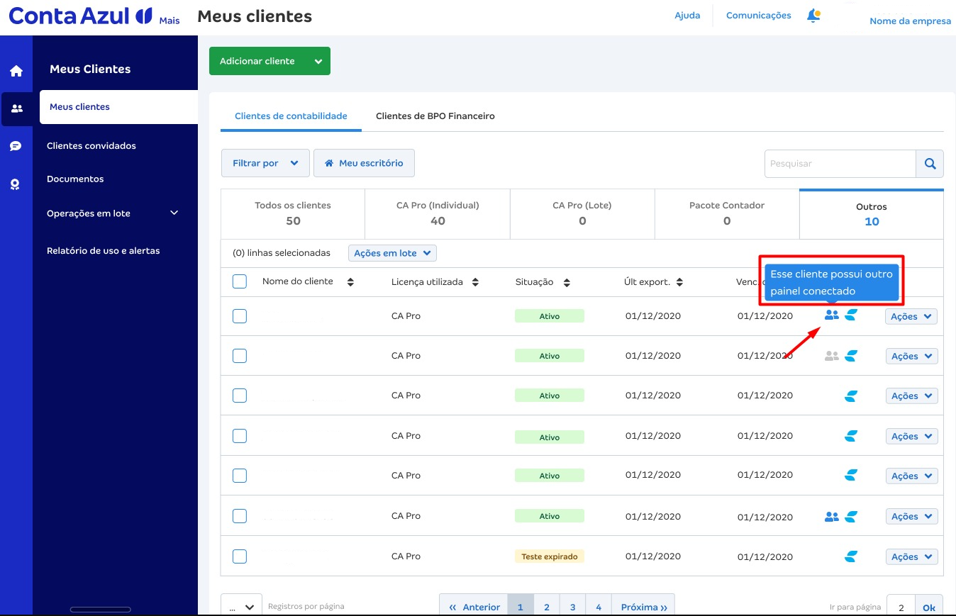The height and width of the screenshot is (616, 956).
Task: Open Ações dropdown beside gray people icon row
Action: tap(911, 356)
